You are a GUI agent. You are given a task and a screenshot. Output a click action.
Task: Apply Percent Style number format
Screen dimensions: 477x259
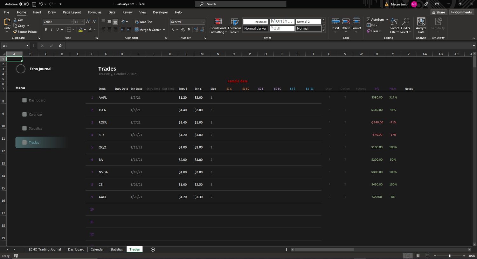click(x=183, y=30)
